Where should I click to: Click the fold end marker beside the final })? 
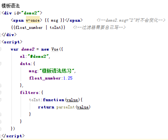click(0, 129)
